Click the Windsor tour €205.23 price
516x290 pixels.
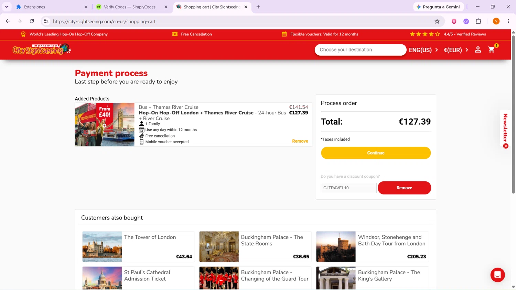pos(416,257)
